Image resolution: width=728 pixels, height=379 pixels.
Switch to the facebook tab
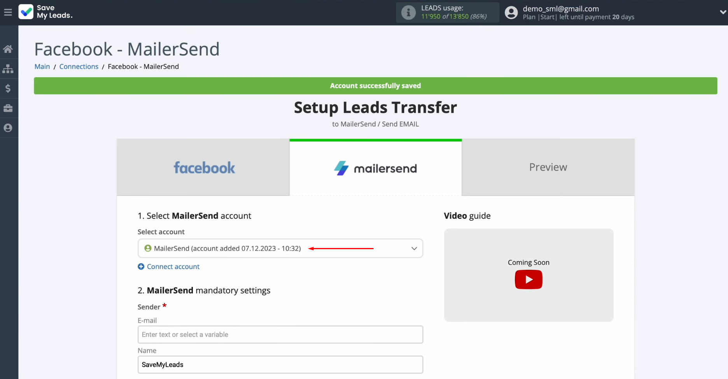(203, 167)
